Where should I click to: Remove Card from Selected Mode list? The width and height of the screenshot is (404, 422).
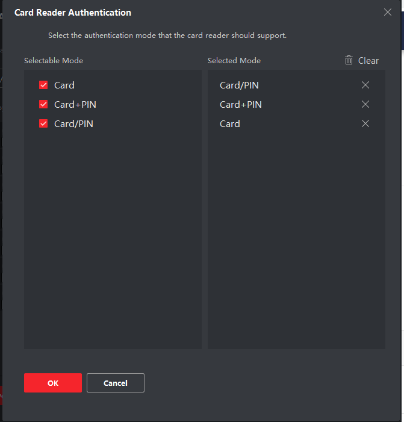(365, 123)
